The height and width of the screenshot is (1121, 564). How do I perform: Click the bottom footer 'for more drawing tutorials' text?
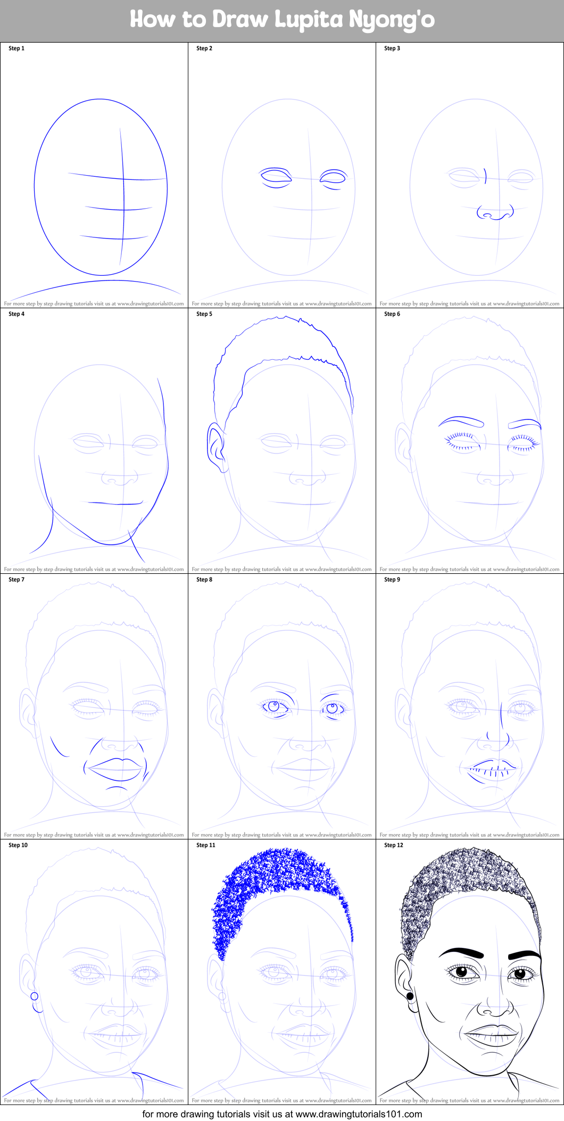tap(282, 1114)
